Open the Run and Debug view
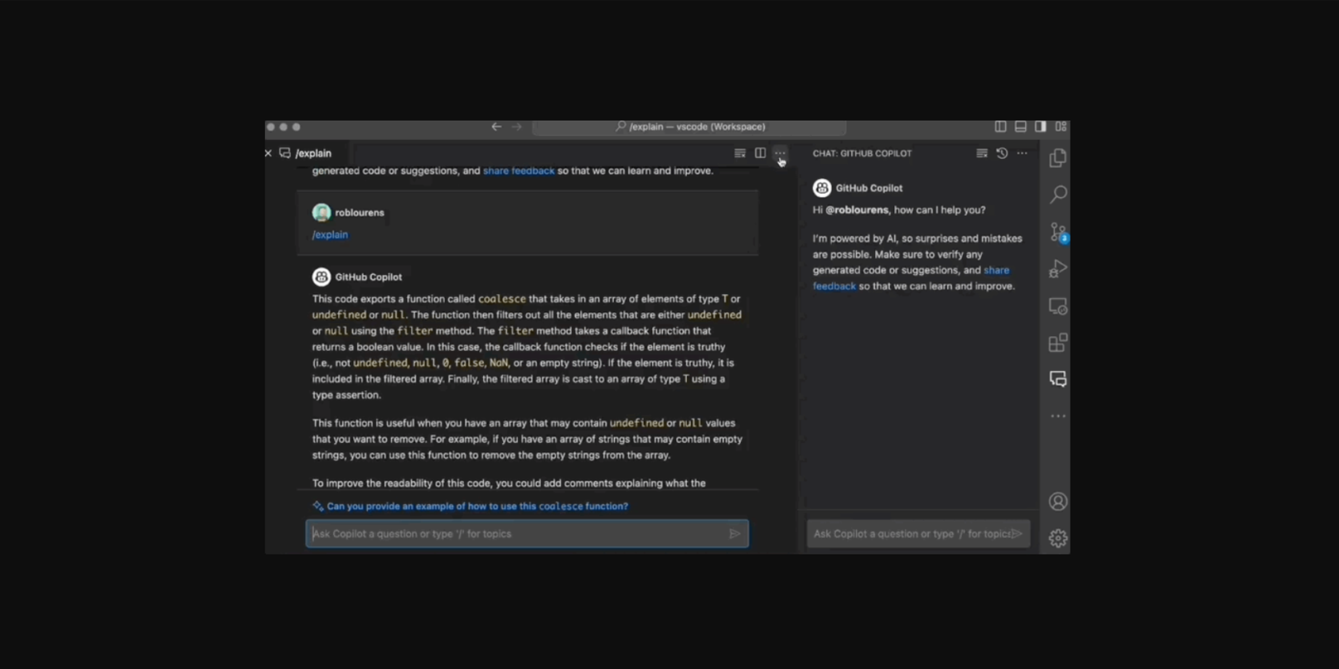 tap(1057, 269)
